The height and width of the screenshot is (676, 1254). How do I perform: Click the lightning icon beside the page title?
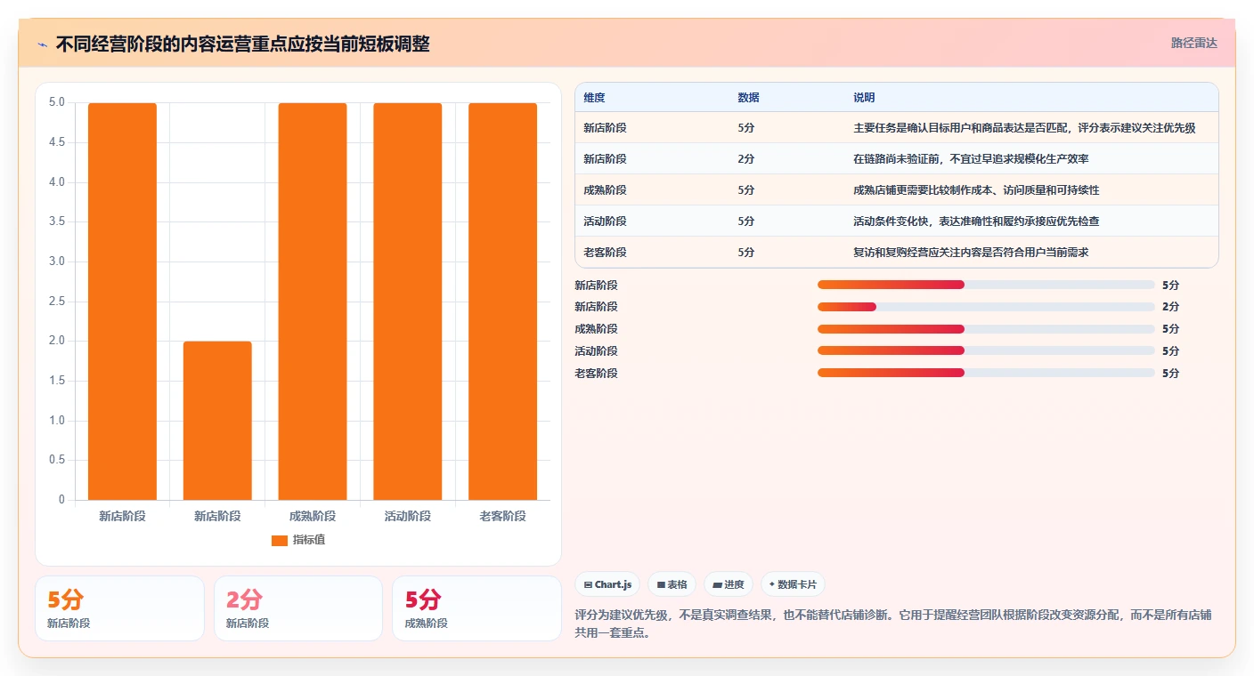click(42, 44)
